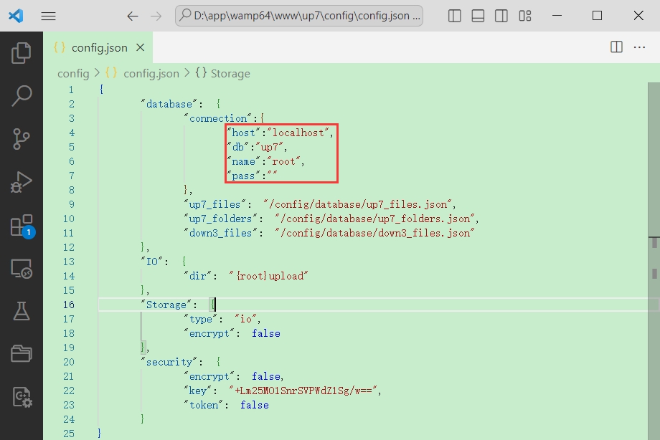Go forward with the right arrow
660x440 pixels.
156,16
